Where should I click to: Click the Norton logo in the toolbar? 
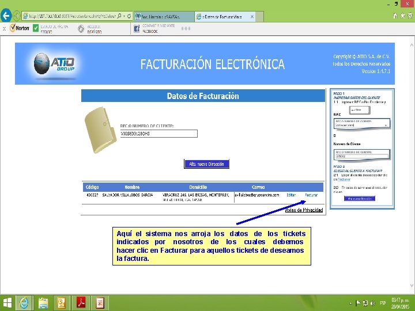pyautogui.click(x=20, y=28)
